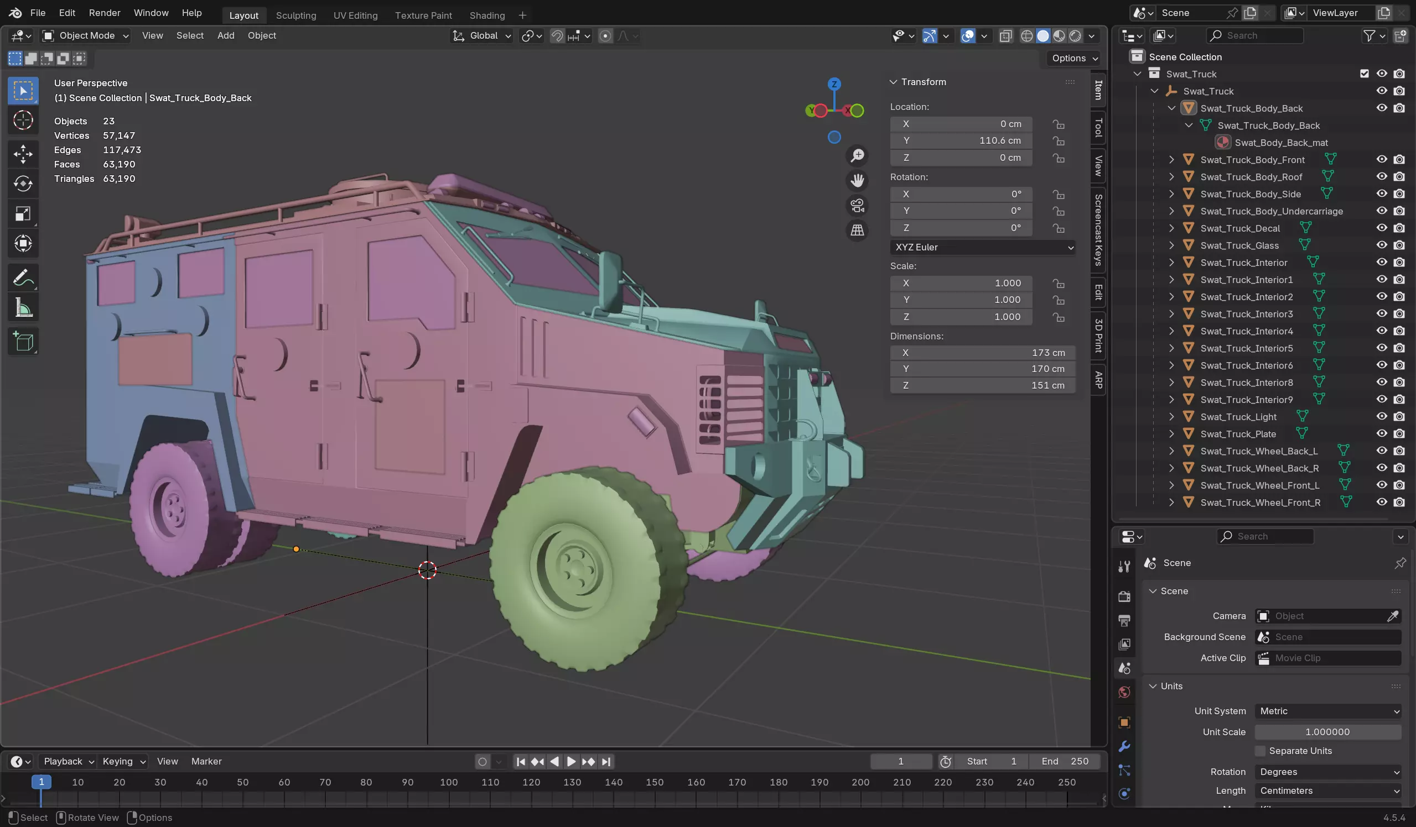Select the Measure tool
The image size is (1416, 827).
point(23,307)
